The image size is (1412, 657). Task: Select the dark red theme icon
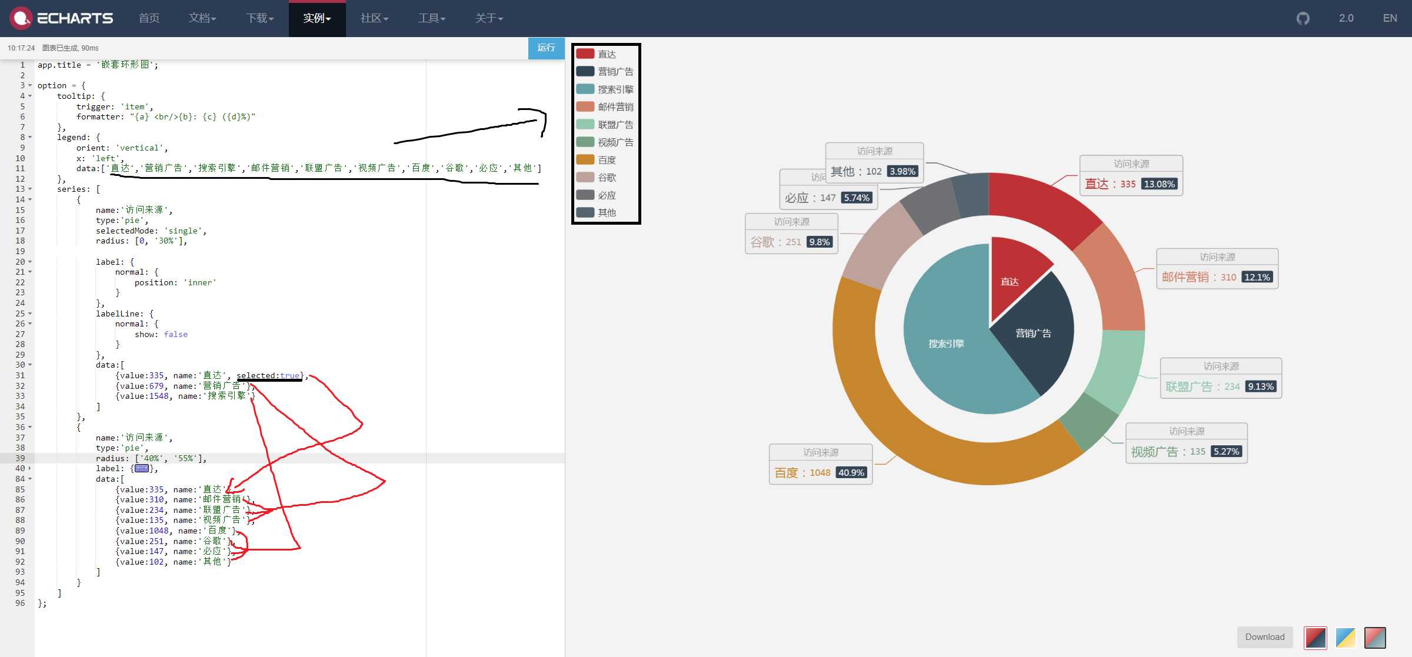1315,637
